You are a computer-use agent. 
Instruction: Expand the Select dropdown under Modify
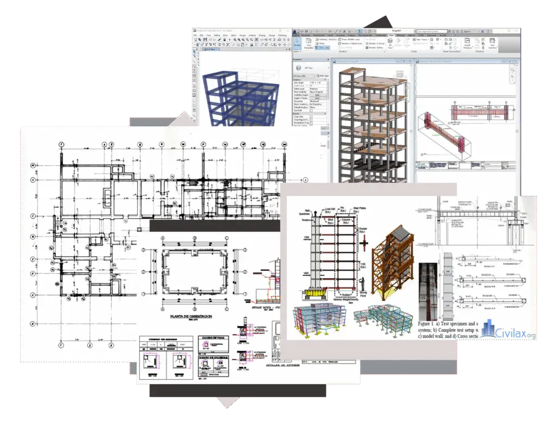pos(297,52)
